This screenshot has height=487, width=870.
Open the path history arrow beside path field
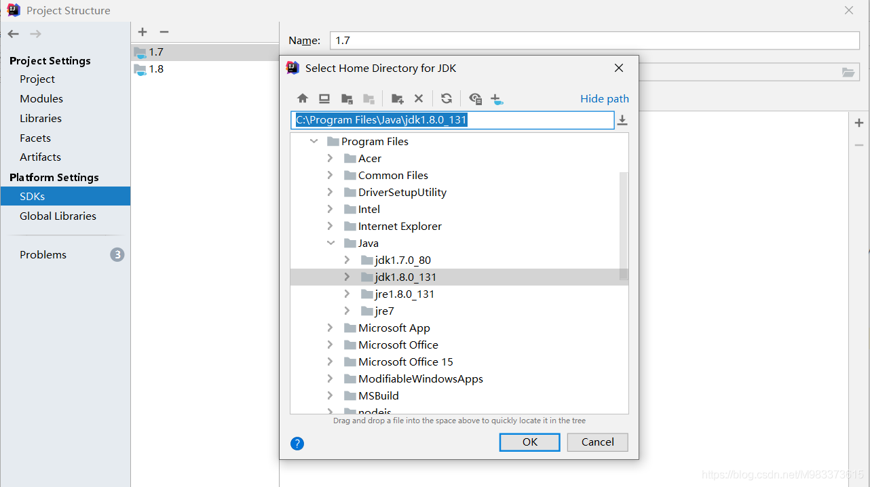[x=622, y=121]
